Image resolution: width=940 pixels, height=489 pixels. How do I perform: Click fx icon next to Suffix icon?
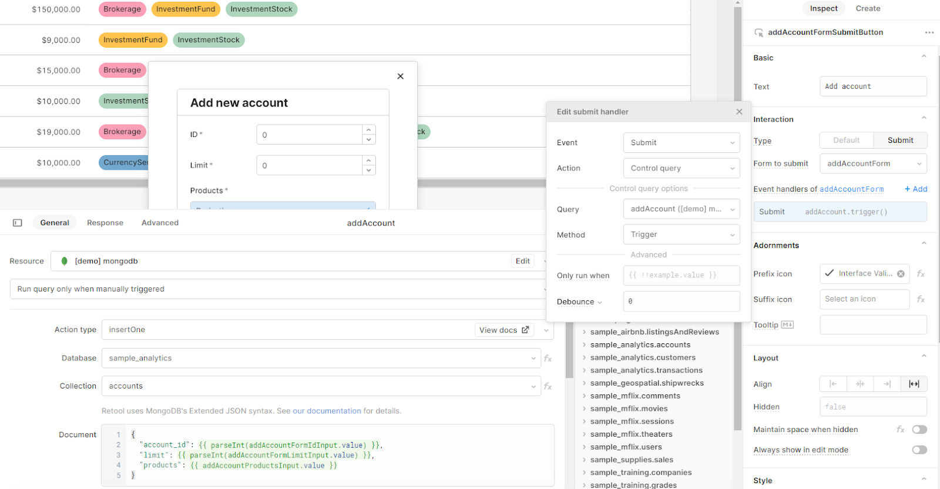pyautogui.click(x=921, y=299)
